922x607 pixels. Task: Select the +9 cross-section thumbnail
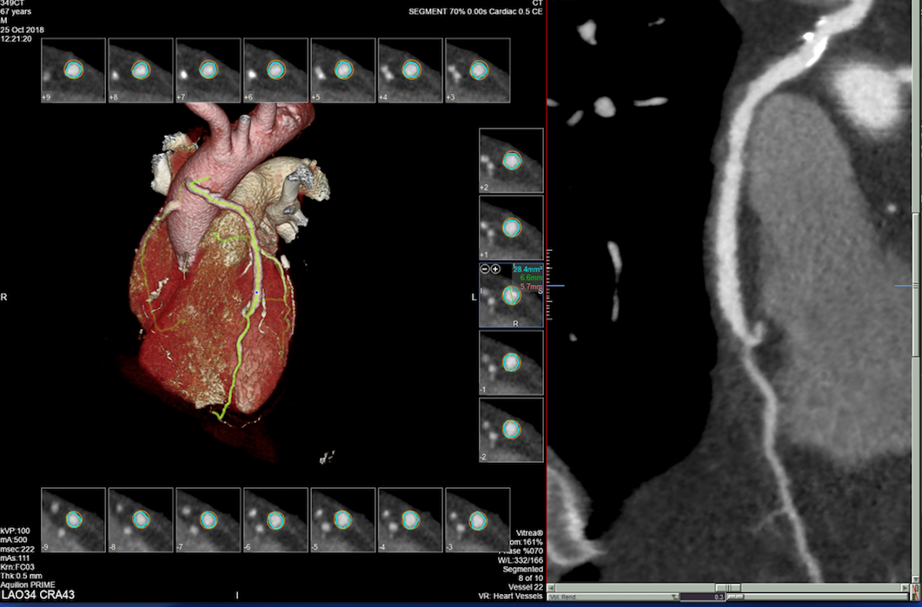point(73,70)
